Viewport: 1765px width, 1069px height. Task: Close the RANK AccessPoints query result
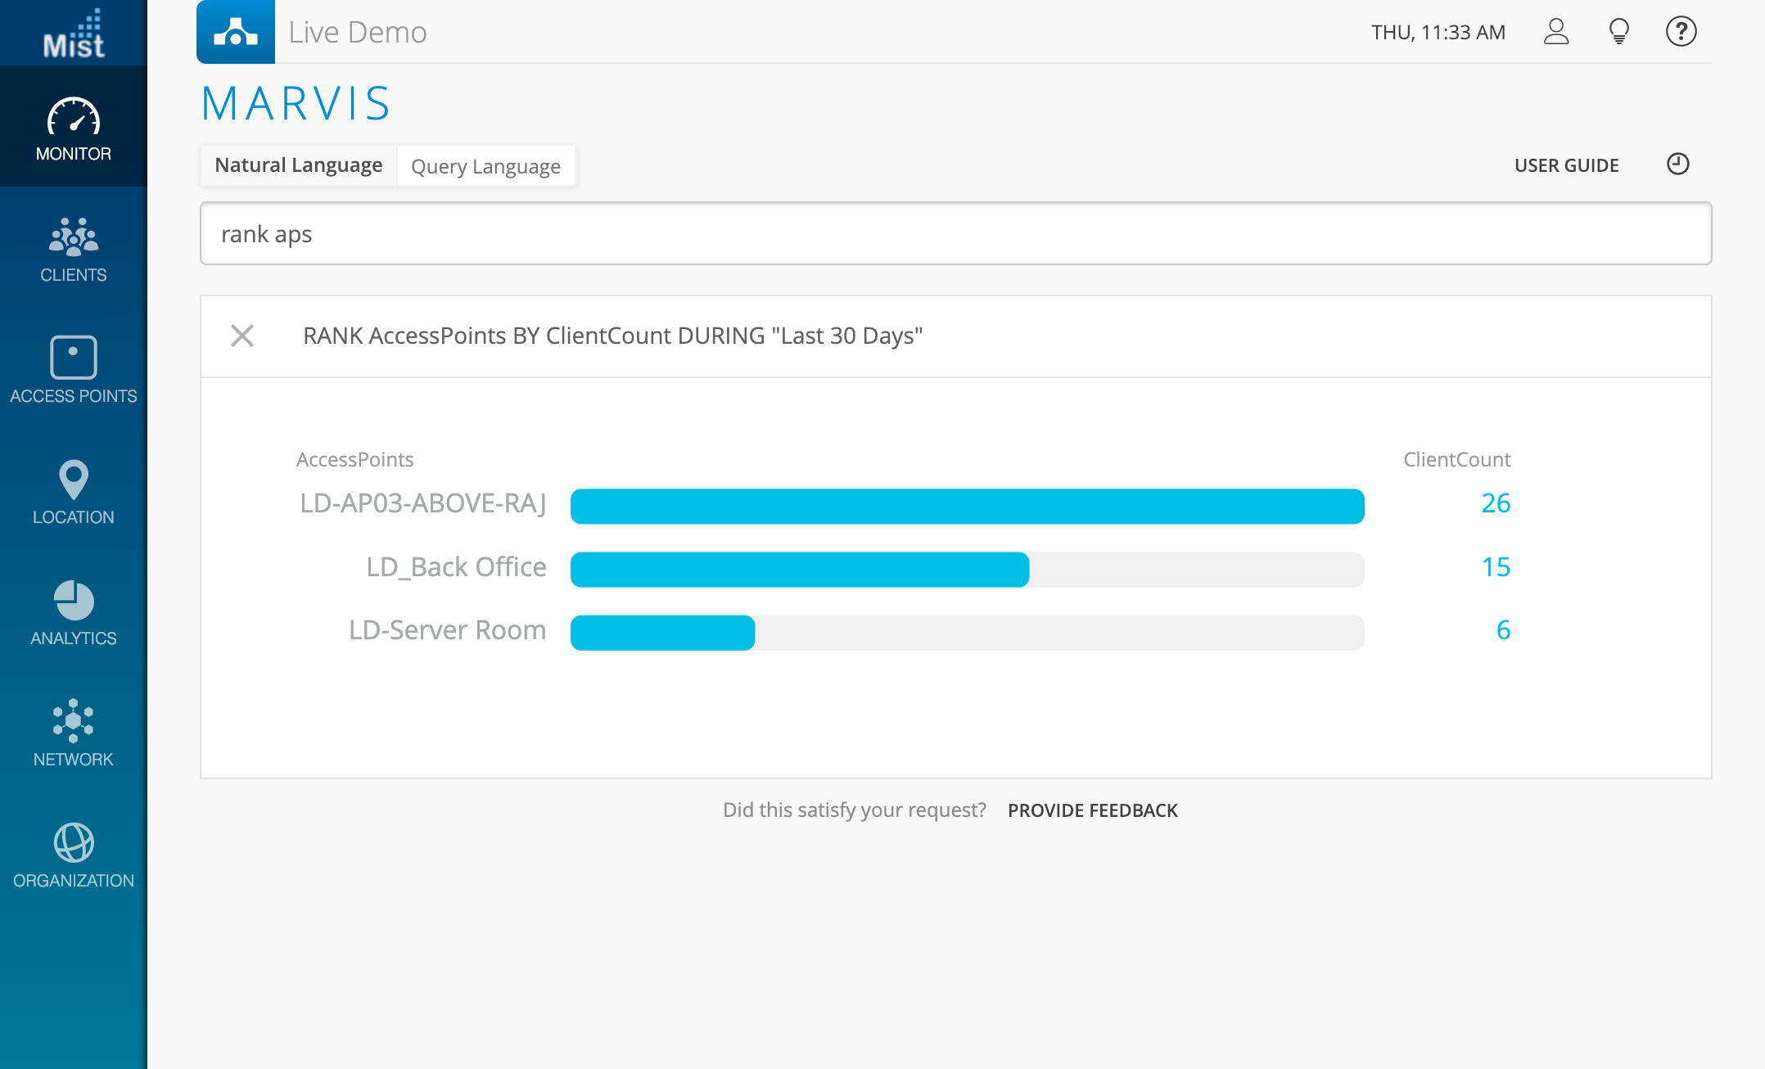point(242,336)
